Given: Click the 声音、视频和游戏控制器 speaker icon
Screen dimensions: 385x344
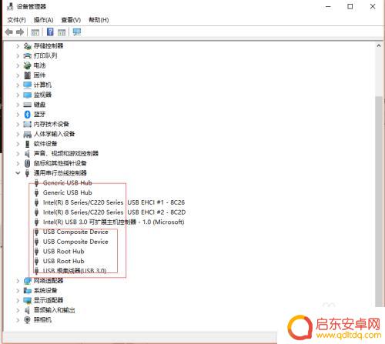Looking at the screenshot, I should (x=28, y=153).
